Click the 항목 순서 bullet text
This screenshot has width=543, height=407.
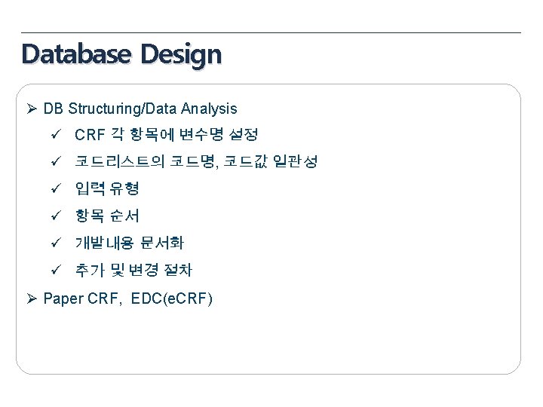coord(107,216)
